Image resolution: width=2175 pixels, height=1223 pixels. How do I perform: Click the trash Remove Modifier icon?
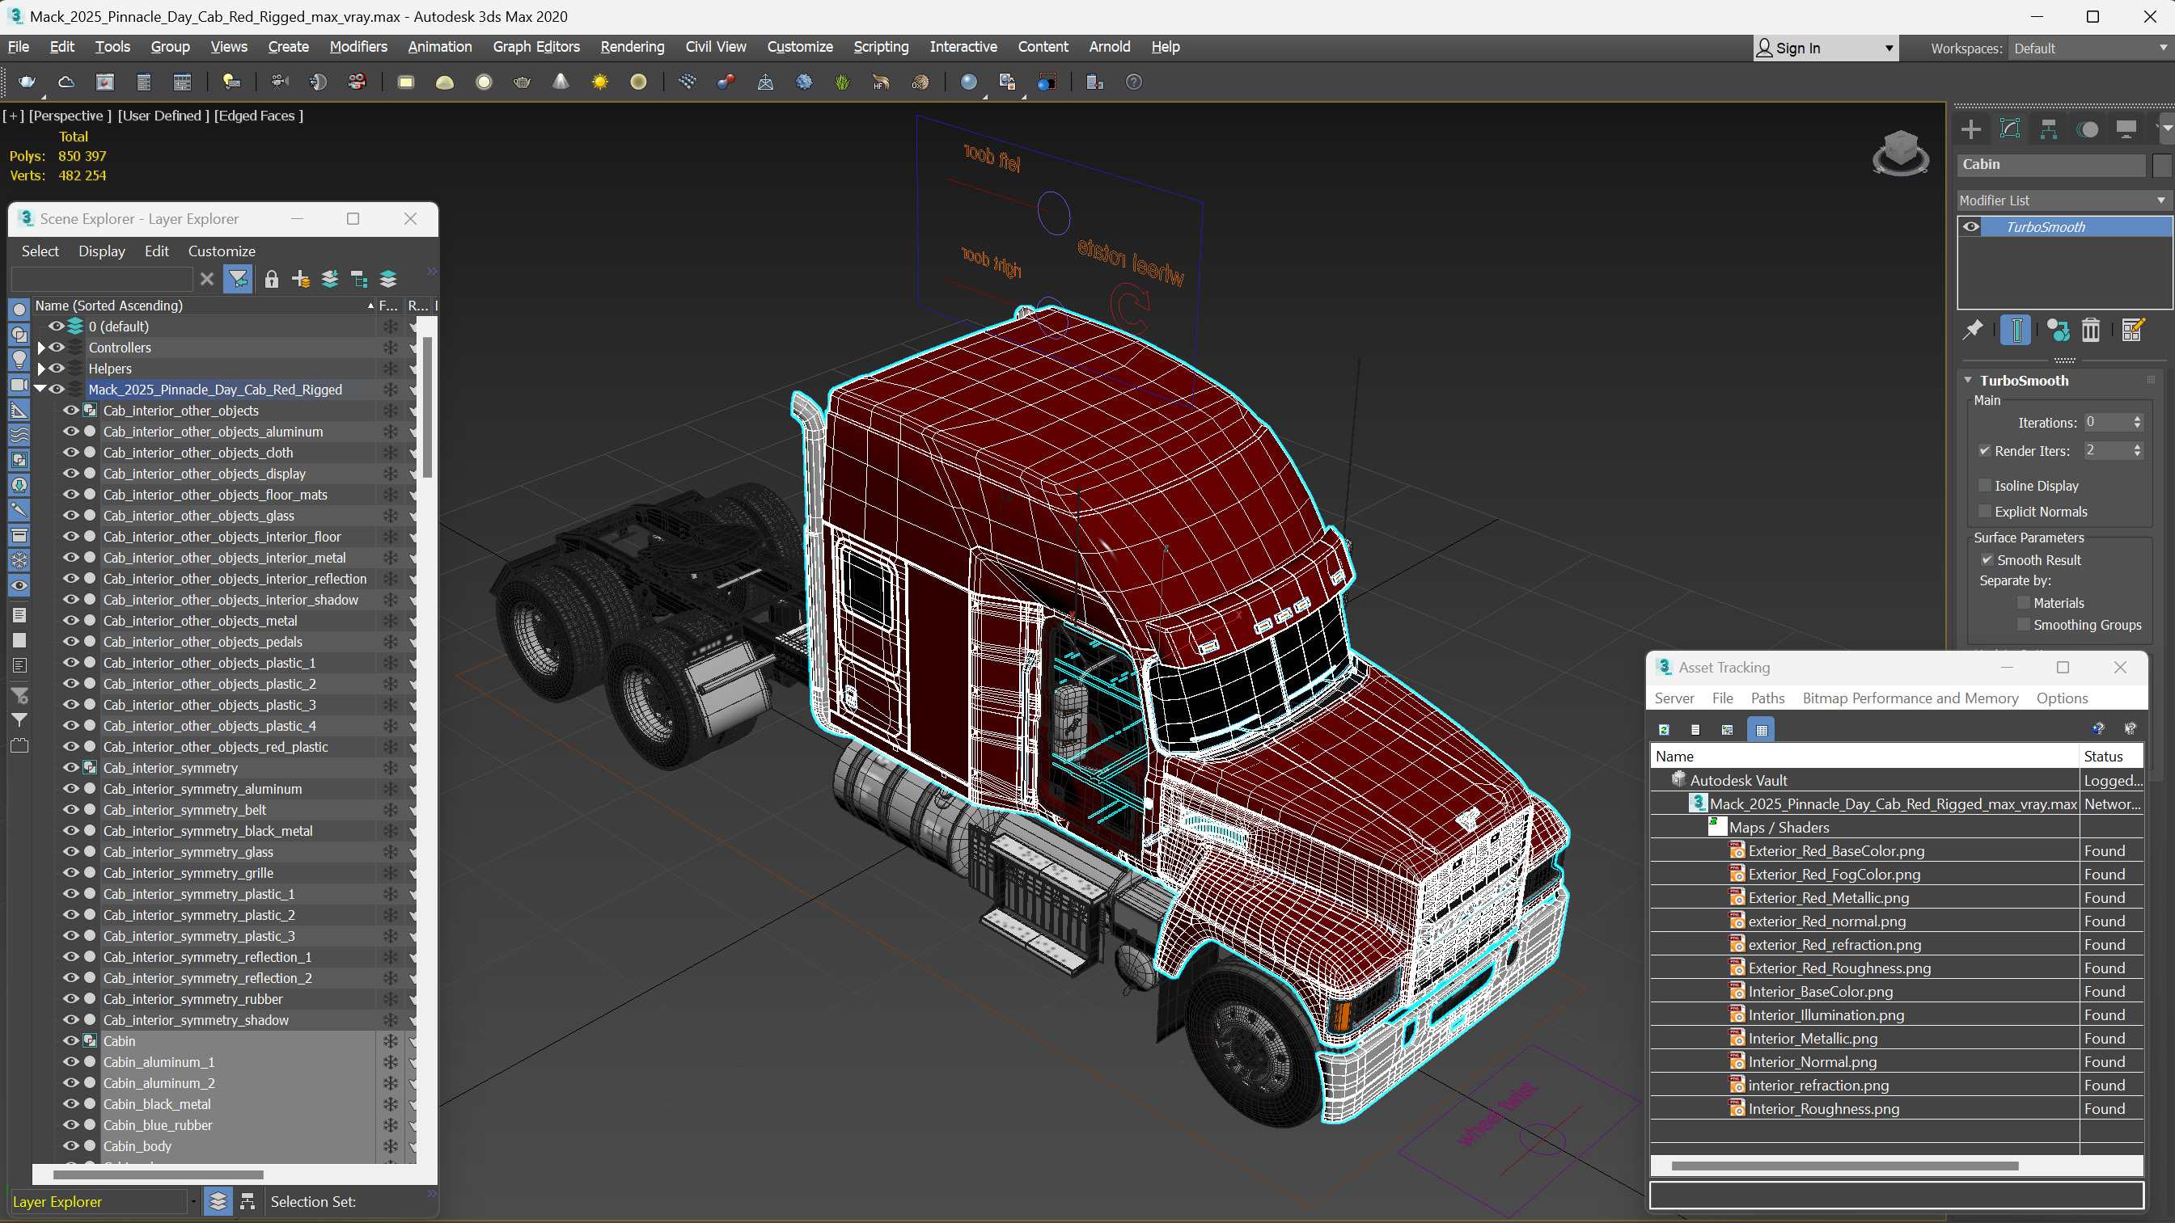[x=2091, y=330]
